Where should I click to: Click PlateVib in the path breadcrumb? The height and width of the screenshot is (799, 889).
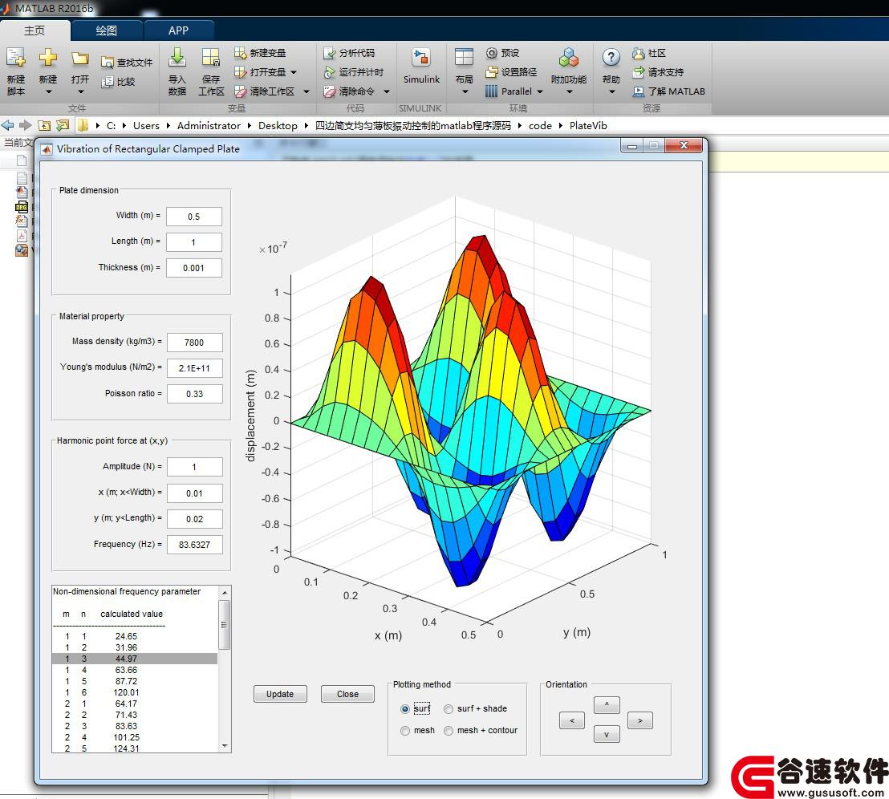(588, 126)
